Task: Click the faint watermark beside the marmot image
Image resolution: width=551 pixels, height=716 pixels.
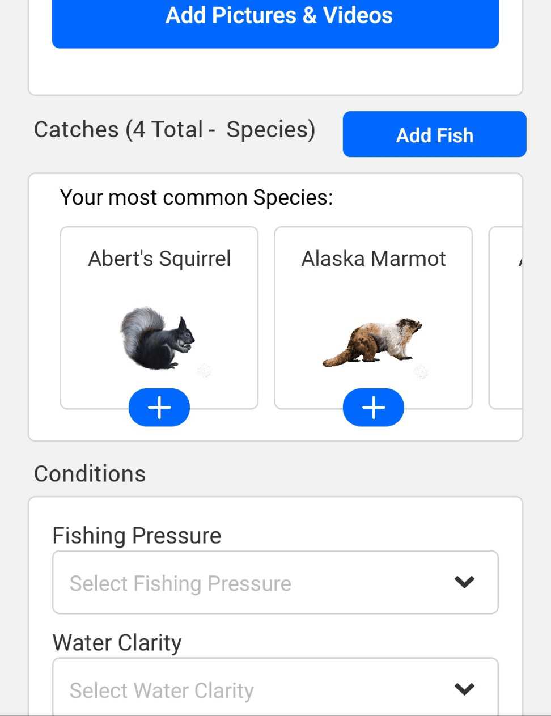Action: (x=421, y=372)
